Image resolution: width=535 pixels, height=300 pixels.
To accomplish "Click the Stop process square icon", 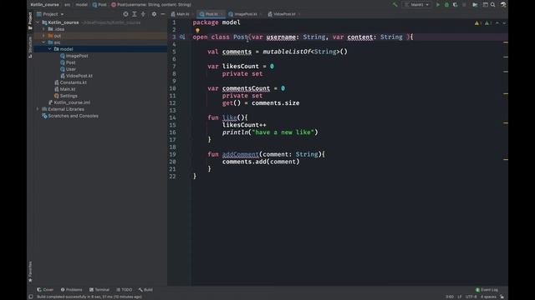I will [464, 5].
